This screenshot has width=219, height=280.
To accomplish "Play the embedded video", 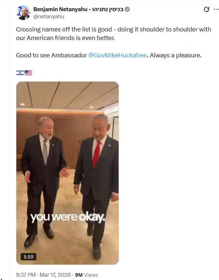I will [x=67, y=173].
